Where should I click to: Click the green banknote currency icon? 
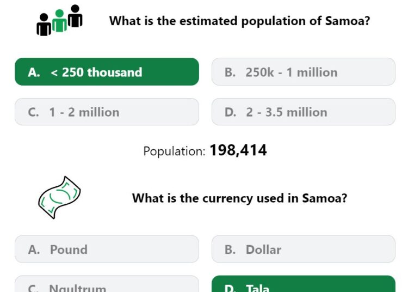tap(59, 197)
